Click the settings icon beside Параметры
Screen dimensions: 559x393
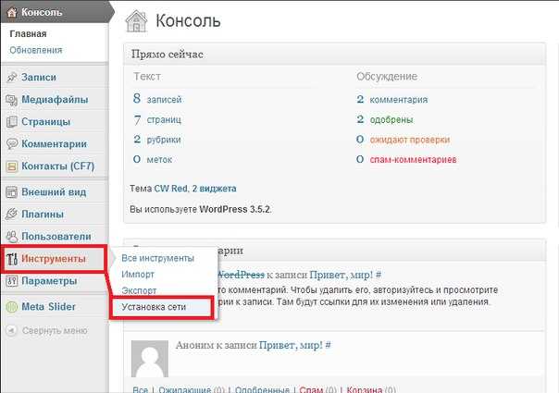tap(12, 281)
